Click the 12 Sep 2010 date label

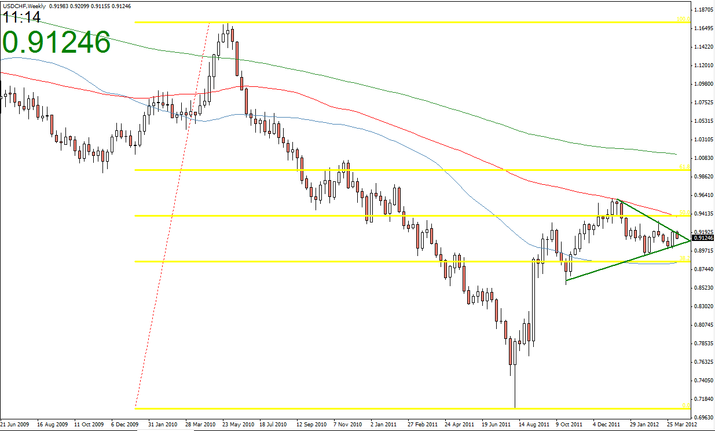click(311, 425)
